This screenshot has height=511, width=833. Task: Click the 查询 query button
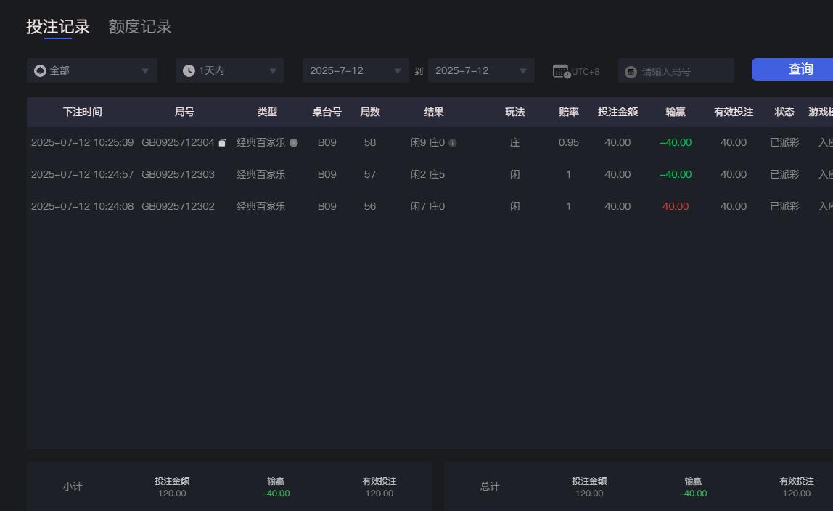point(800,69)
